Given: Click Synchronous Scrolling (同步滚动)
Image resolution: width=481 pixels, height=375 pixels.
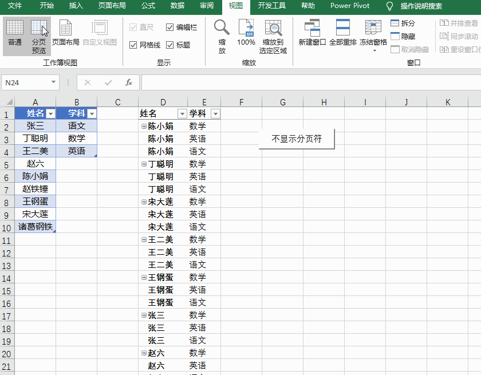Looking at the screenshot, I should (459, 36).
